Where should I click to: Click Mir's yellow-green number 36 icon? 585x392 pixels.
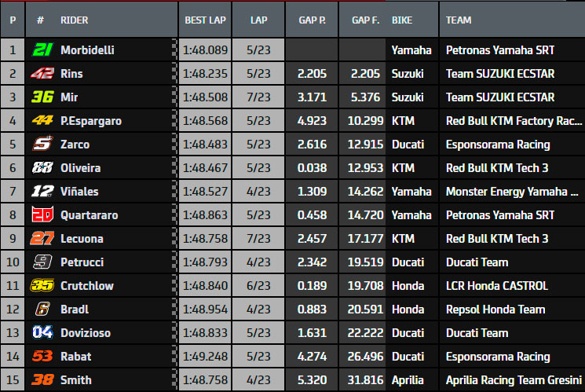click(42, 97)
